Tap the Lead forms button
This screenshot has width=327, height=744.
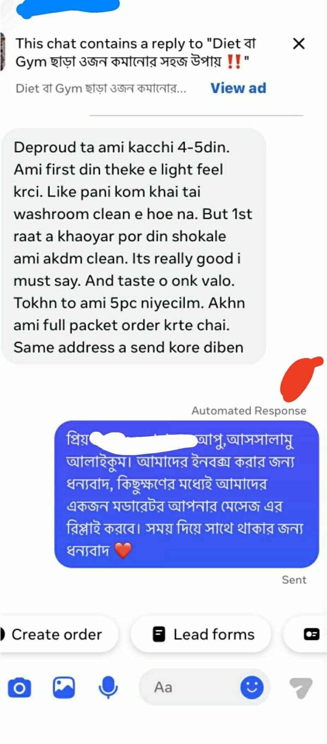(201, 634)
